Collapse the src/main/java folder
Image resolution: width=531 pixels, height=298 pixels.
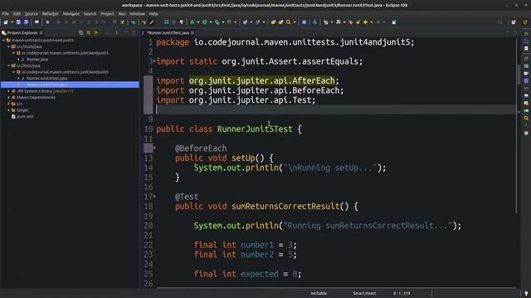pos(8,46)
